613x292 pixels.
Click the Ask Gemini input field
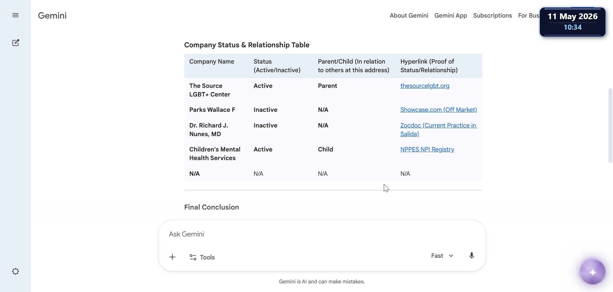pos(322,234)
